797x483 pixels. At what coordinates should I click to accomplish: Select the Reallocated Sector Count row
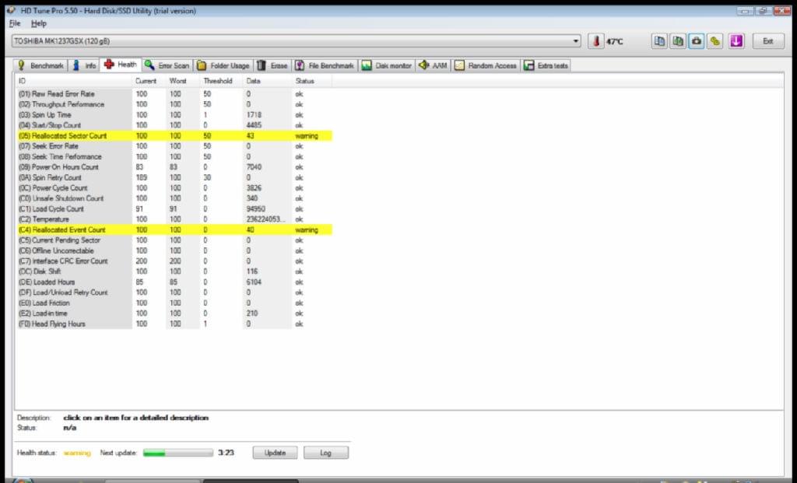174,135
